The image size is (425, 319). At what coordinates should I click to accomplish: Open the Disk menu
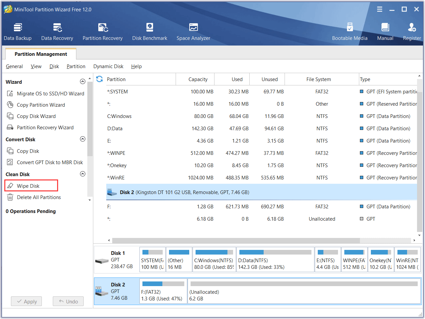(x=54, y=66)
